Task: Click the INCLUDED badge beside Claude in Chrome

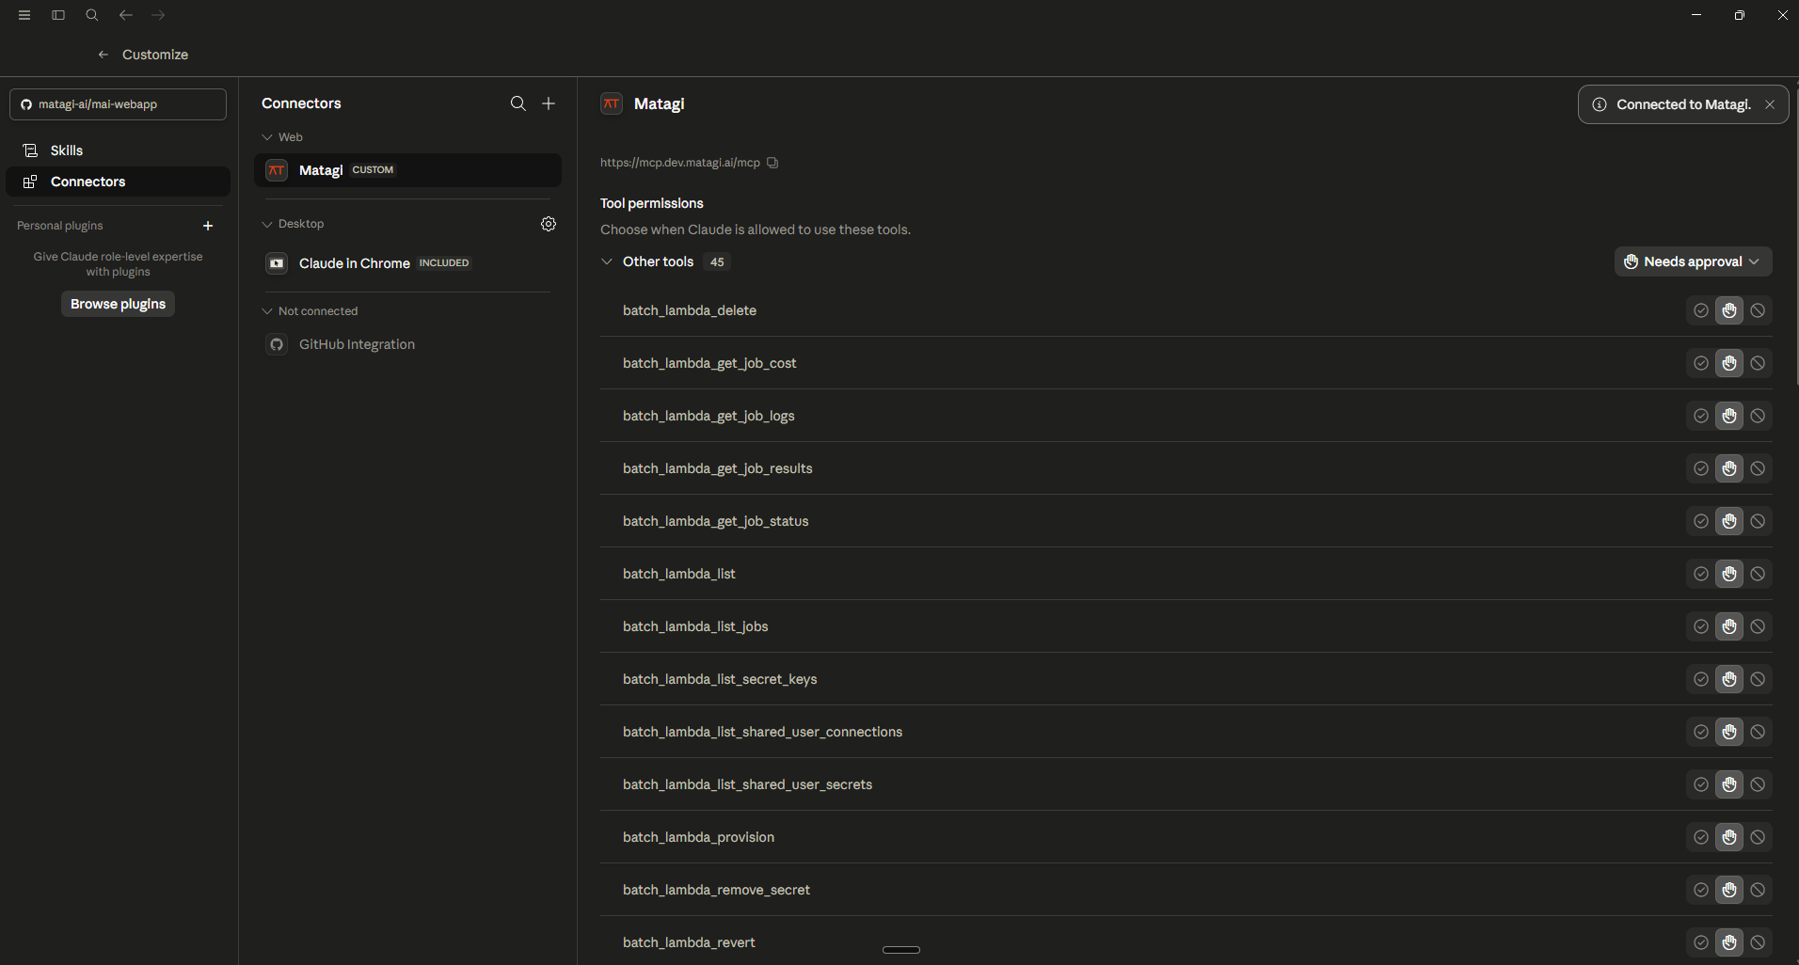Action: (x=444, y=263)
